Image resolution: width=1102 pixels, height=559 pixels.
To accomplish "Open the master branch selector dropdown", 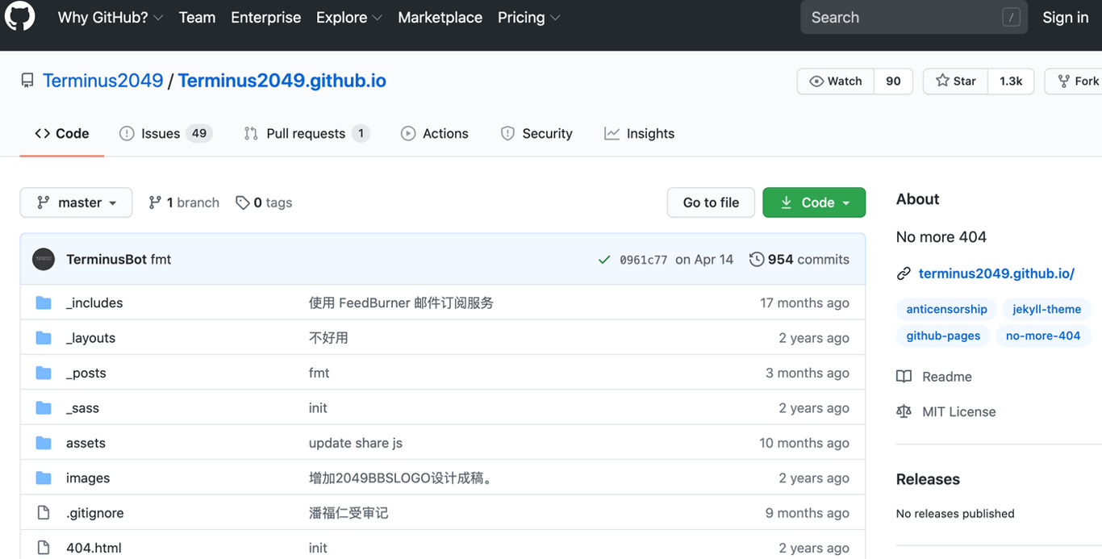I will [76, 202].
